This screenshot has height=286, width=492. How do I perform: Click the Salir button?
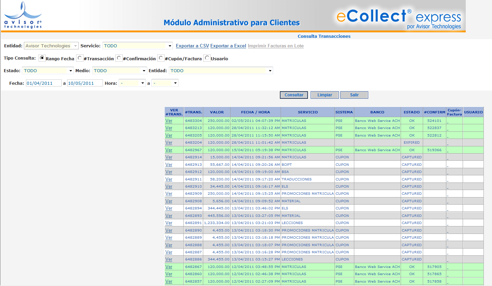tap(354, 95)
